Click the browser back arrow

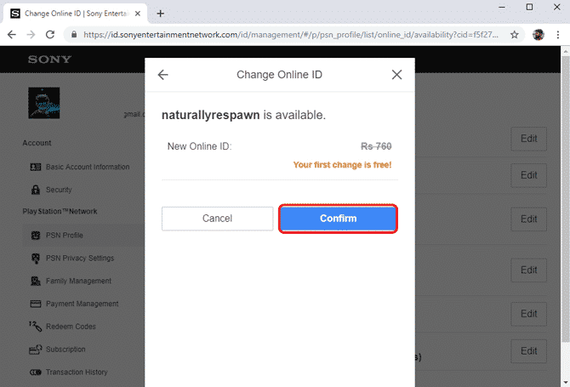pyautogui.click(x=12, y=35)
